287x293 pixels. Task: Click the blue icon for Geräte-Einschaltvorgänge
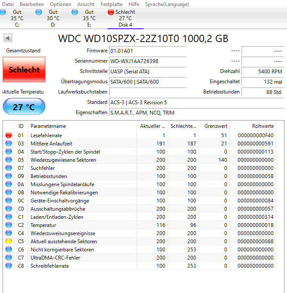pos(9,200)
